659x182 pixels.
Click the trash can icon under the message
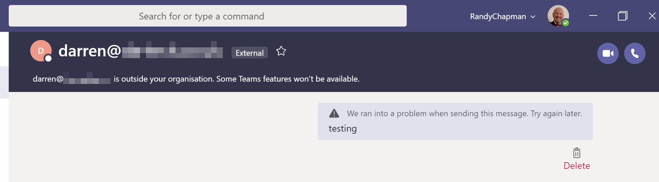click(x=577, y=153)
